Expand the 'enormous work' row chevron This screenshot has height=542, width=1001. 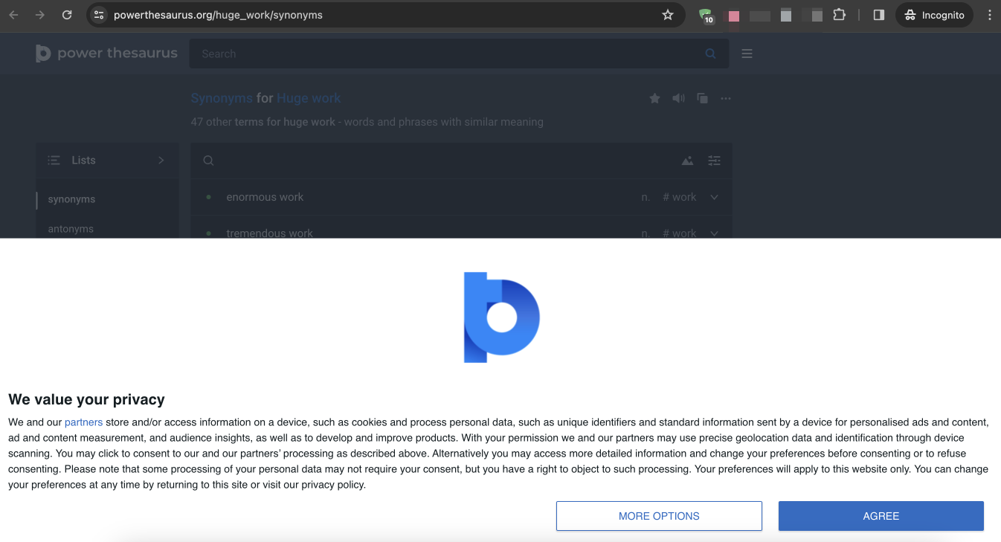tap(714, 197)
